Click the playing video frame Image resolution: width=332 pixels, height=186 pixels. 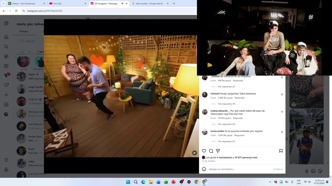[121, 96]
